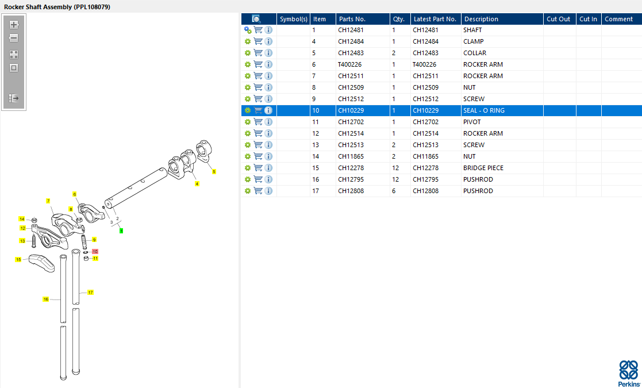The width and height of the screenshot is (642, 388).
Task: Click Parts No. cell CH11865
Action: pyautogui.click(x=363, y=156)
